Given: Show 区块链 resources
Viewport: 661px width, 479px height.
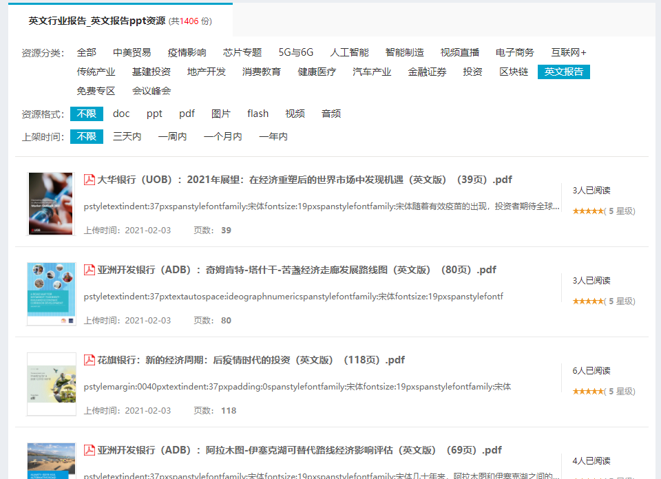Looking at the screenshot, I should pyautogui.click(x=514, y=72).
